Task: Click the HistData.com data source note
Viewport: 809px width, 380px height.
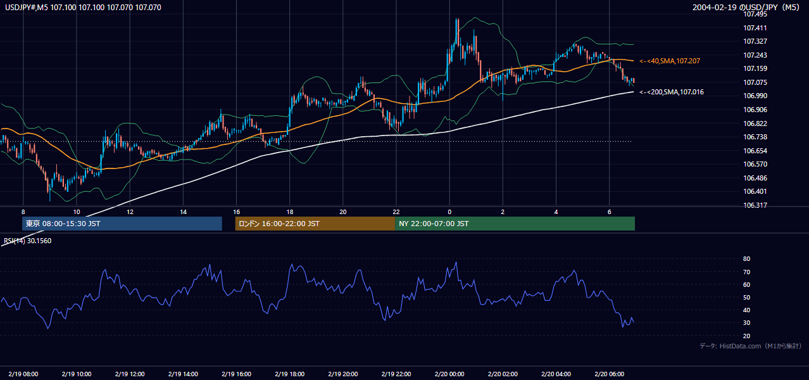Action: [x=751, y=346]
